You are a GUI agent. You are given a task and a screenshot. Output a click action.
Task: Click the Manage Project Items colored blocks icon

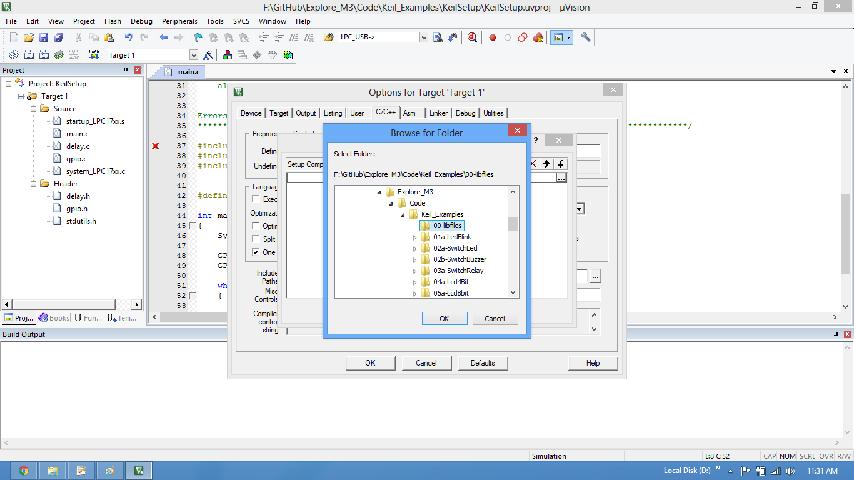point(227,55)
